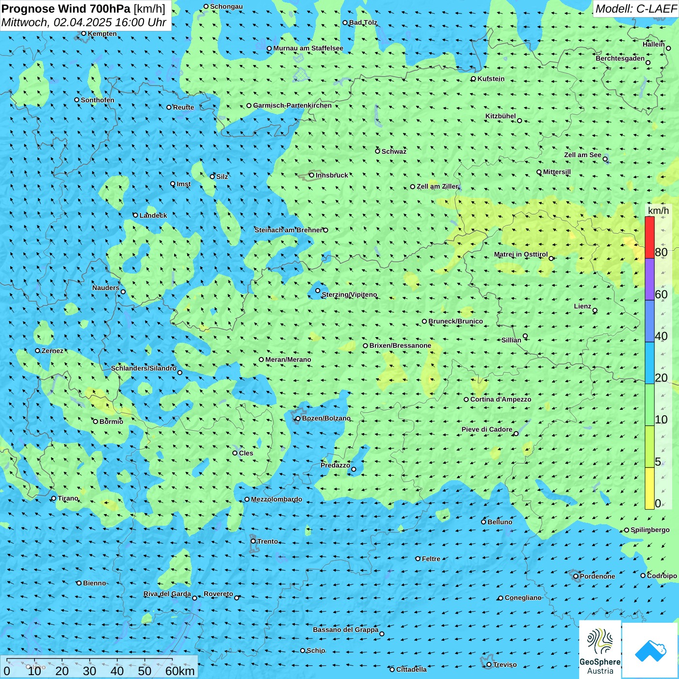The height and width of the screenshot is (679, 679).
Task: Click the Riva del Garda label
Action: (x=167, y=594)
